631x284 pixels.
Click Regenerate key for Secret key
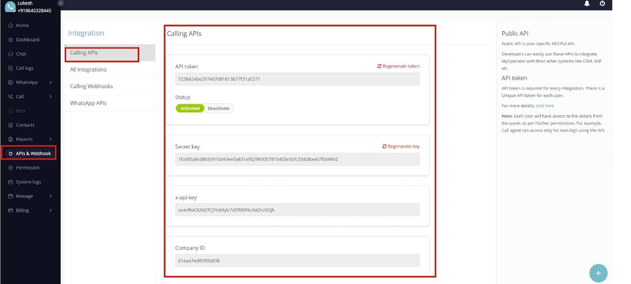[x=401, y=146]
